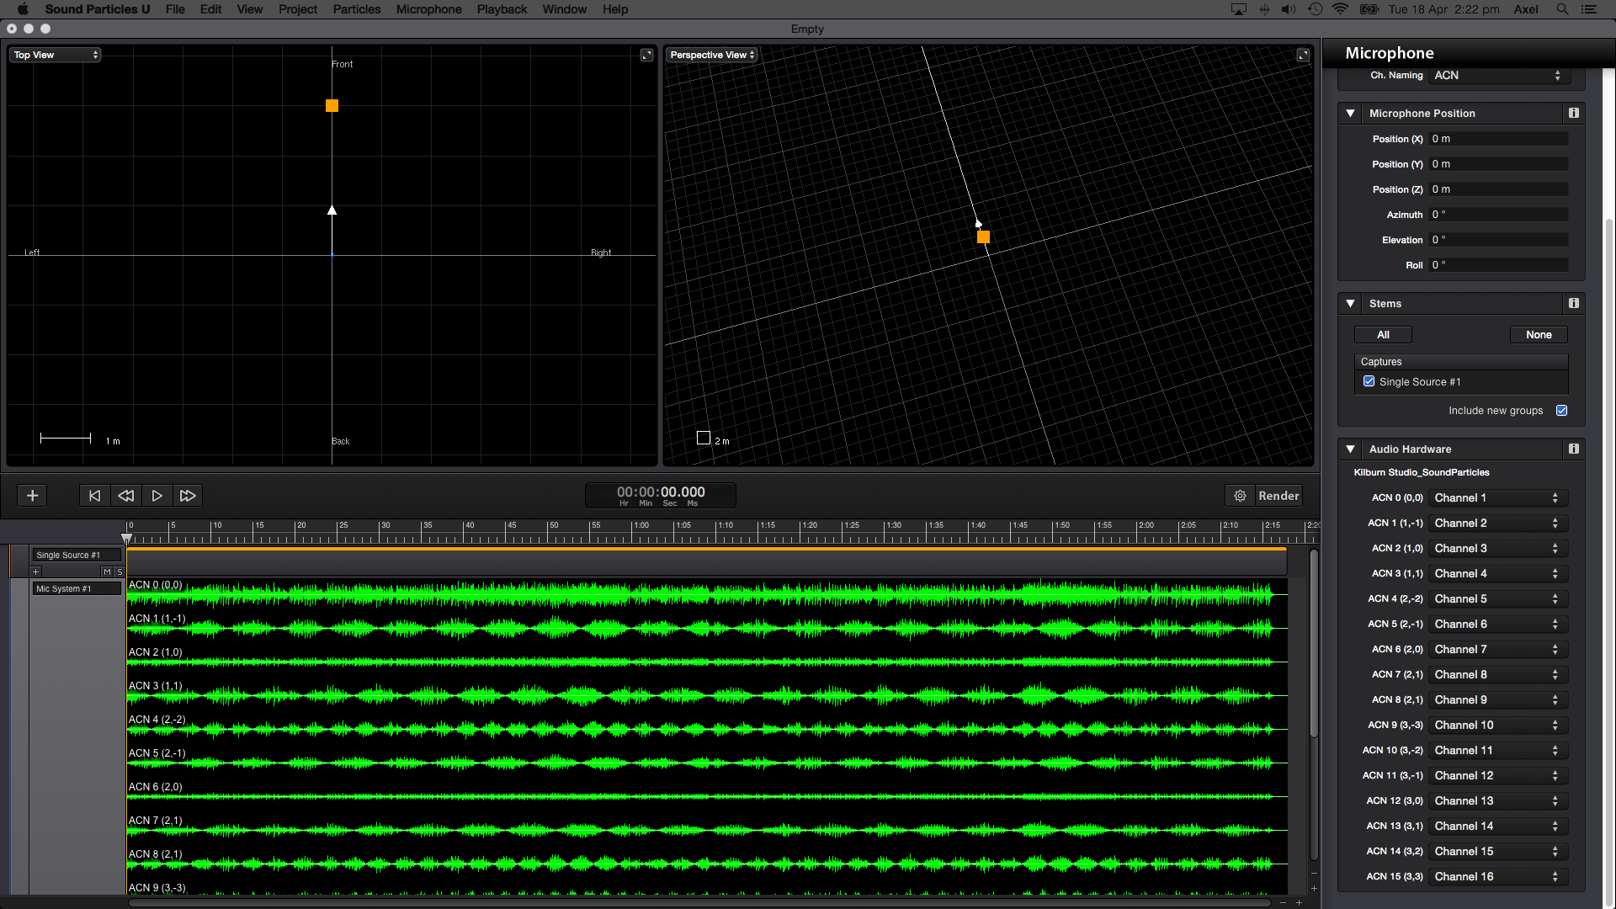This screenshot has width=1616, height=909.
Task: Click the volume icon in menu bar
Action: pos(1289,9)
